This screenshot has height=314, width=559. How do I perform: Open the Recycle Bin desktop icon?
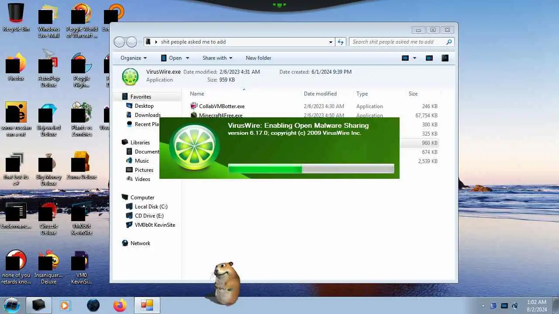(16, 17)
